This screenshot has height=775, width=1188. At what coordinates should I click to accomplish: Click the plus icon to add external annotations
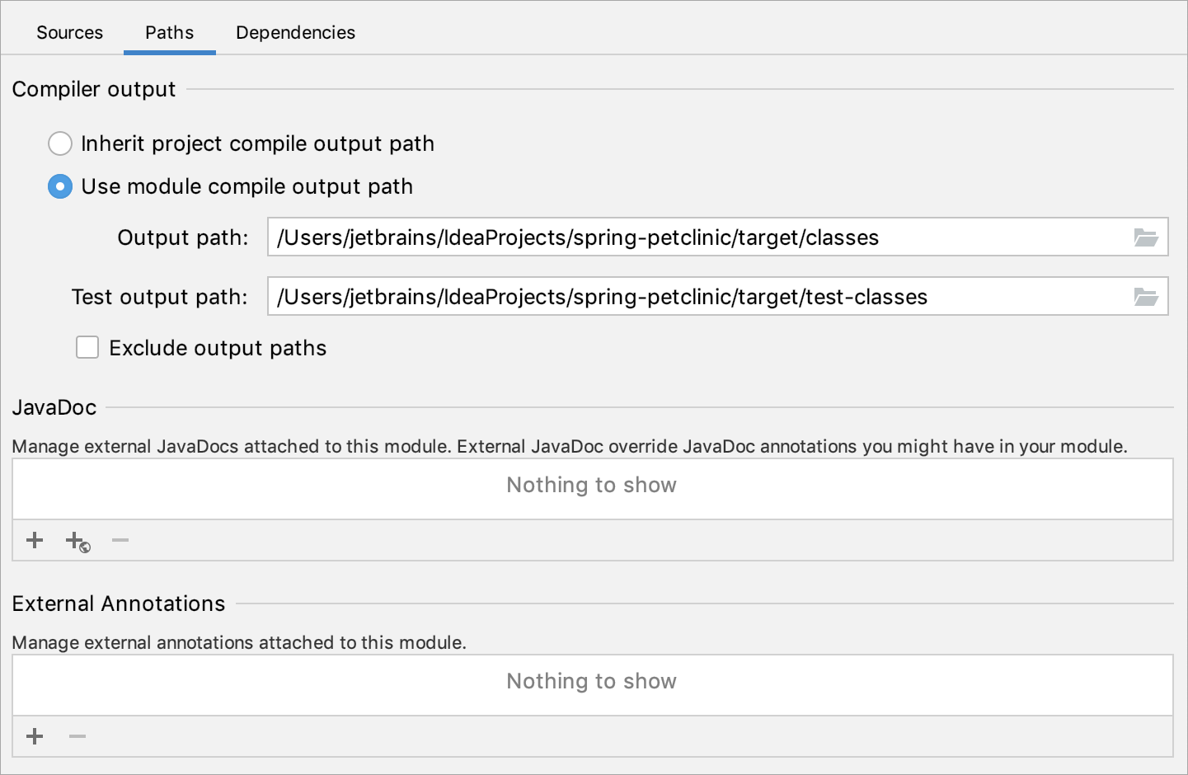tap(35, 736)
